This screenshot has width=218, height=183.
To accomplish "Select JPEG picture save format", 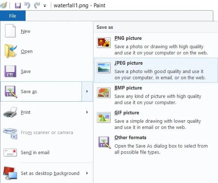I will click(156, 70).
